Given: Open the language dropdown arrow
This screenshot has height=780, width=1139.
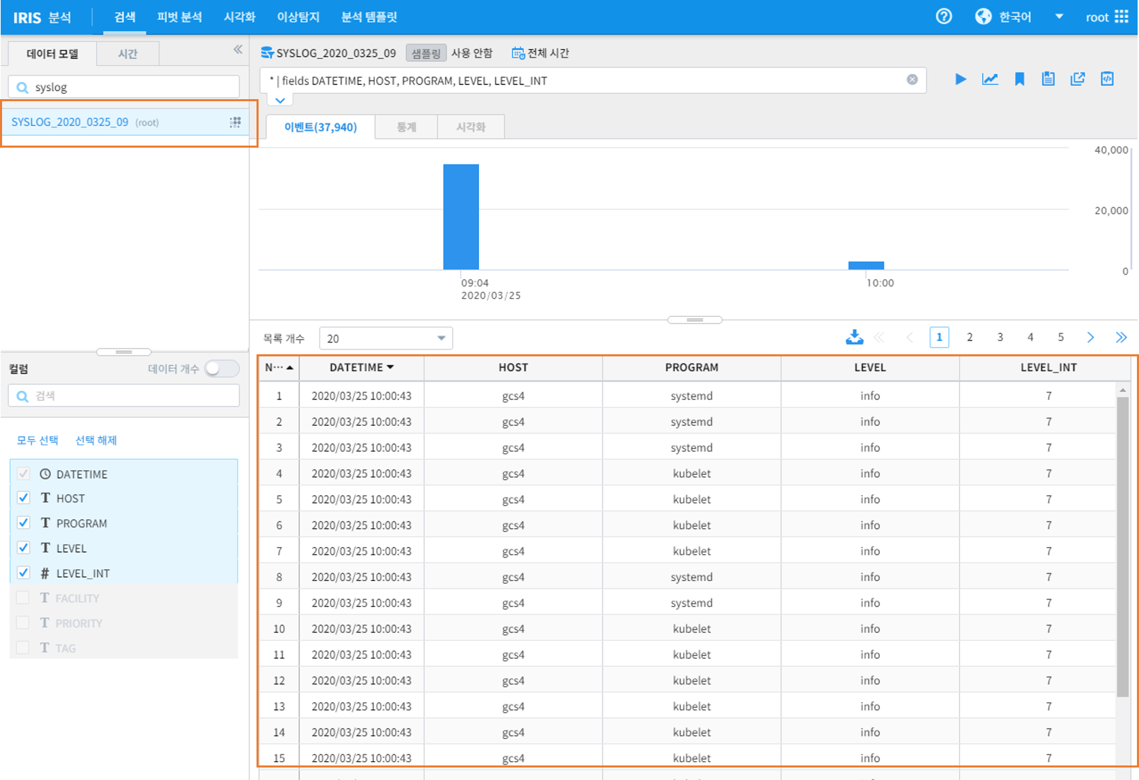Looking at the screenshot, I should pyautogui.click(x=1059, y=17).
